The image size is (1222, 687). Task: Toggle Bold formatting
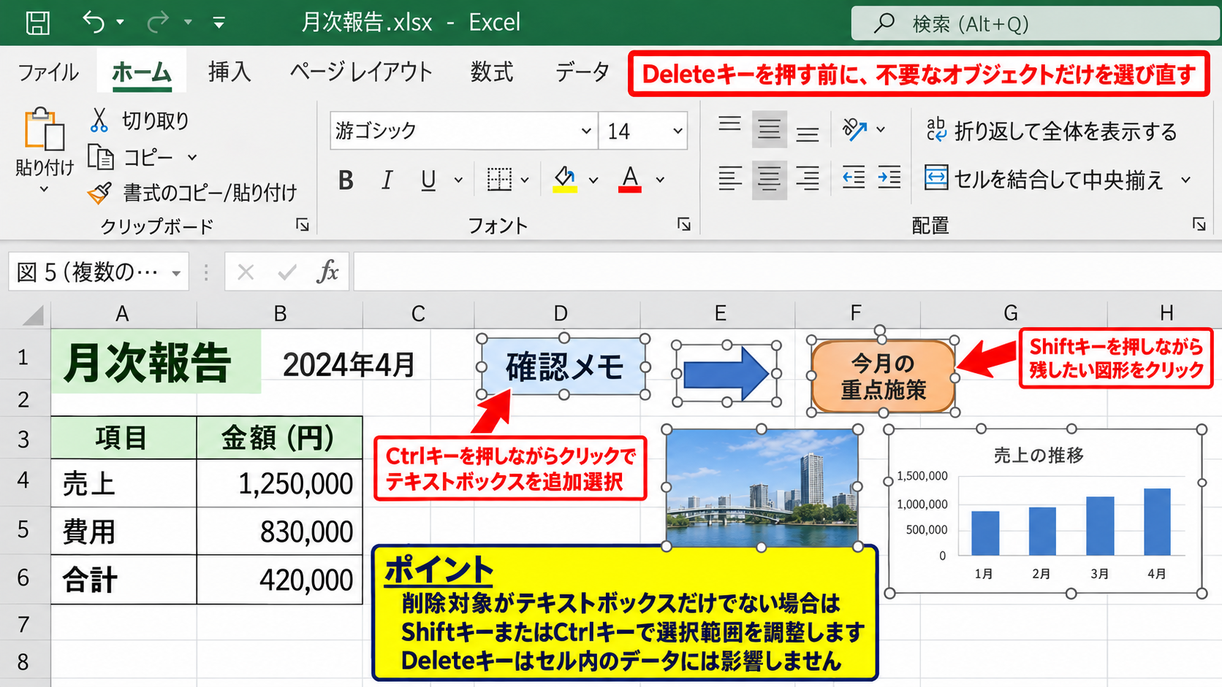(x=346, y=180)
